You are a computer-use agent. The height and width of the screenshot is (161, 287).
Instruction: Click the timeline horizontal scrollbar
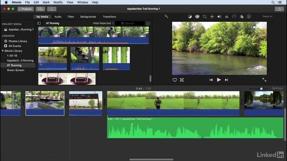151,160
